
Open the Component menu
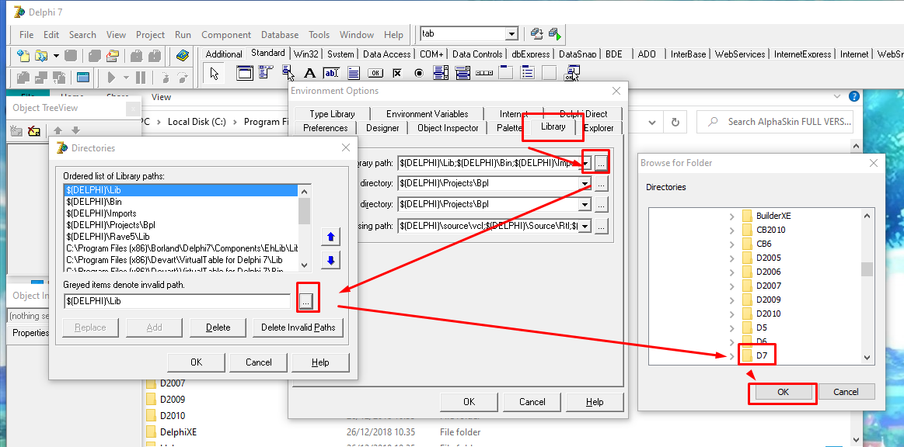coord(225,34)
